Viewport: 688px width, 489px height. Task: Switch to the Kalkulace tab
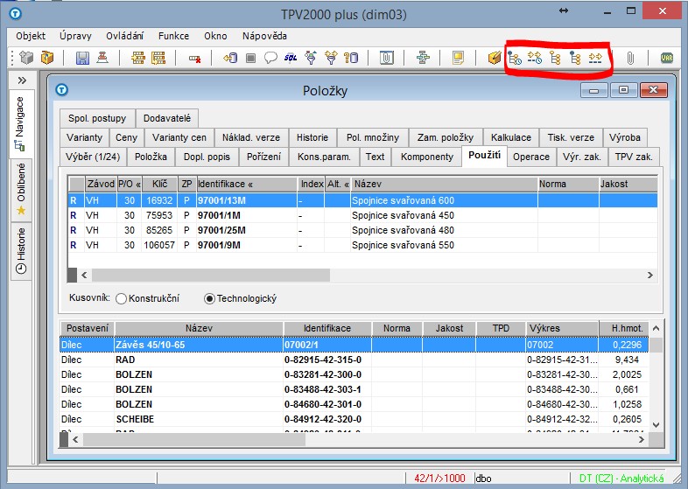click(510, 137)
